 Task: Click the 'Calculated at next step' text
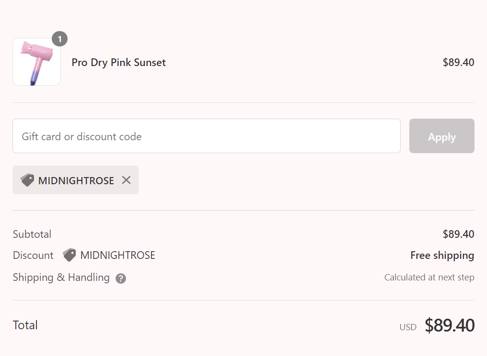coord(429,278)
